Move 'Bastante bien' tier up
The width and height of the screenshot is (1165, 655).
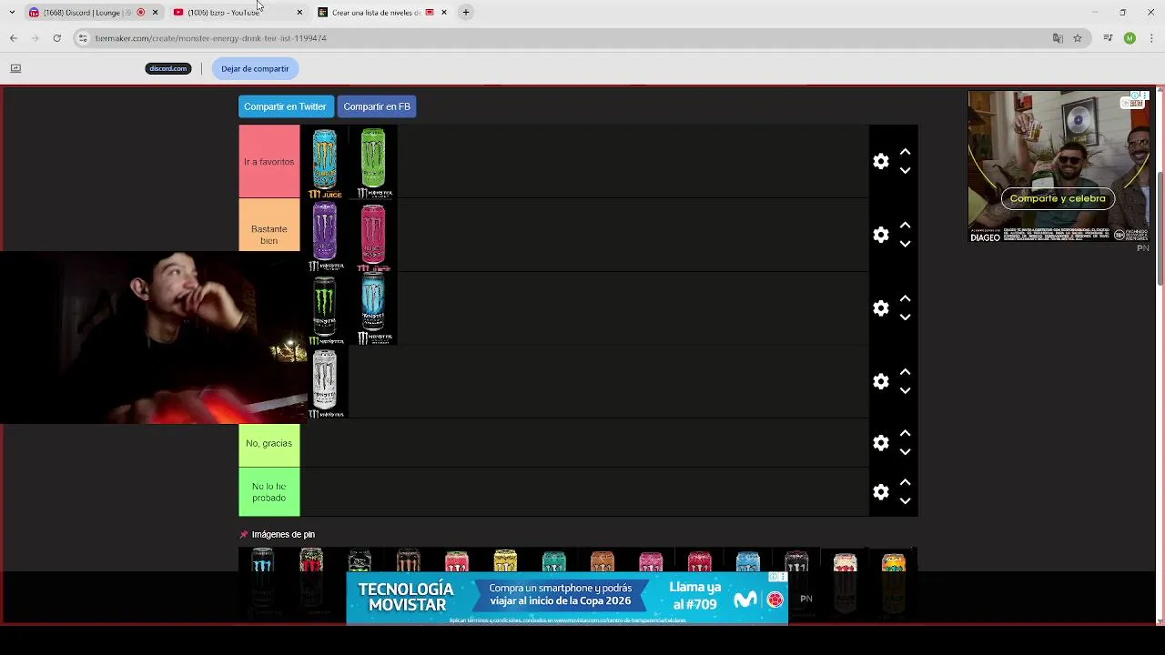[905, 226]
